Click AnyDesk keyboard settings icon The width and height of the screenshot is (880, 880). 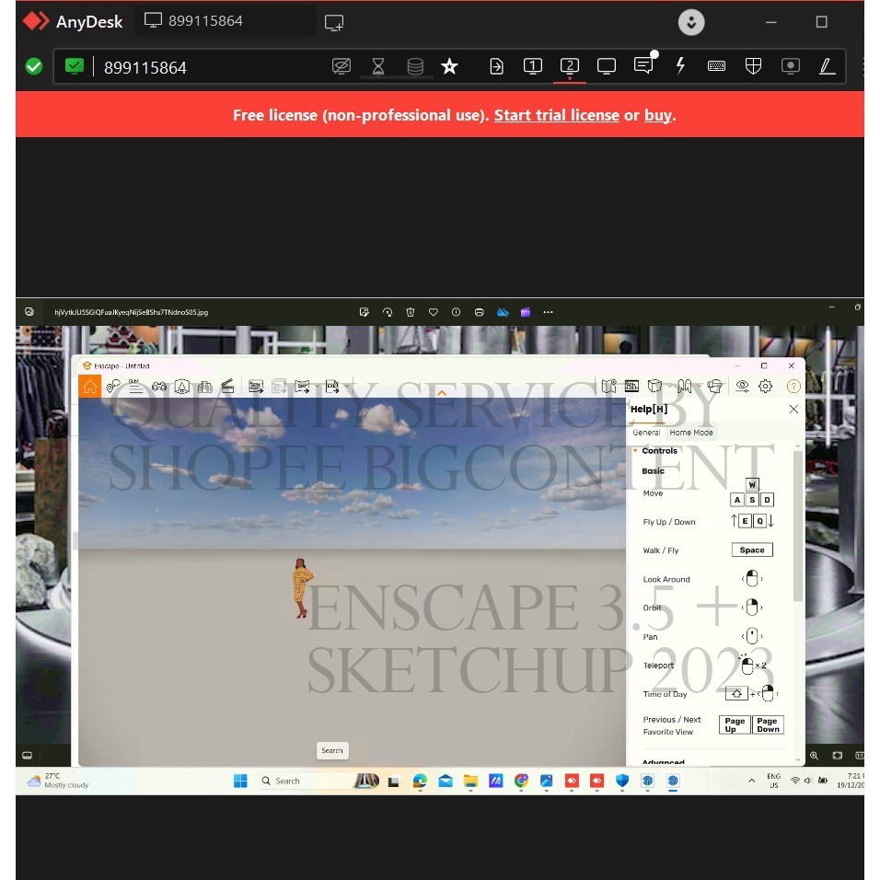pos(716,66)
